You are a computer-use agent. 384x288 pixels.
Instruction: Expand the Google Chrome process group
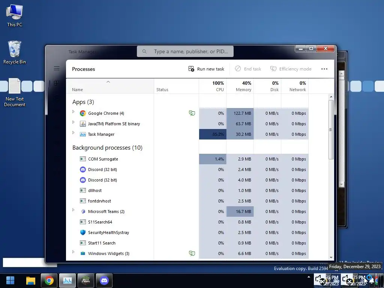pyautogui.click(x=73, y=112)
